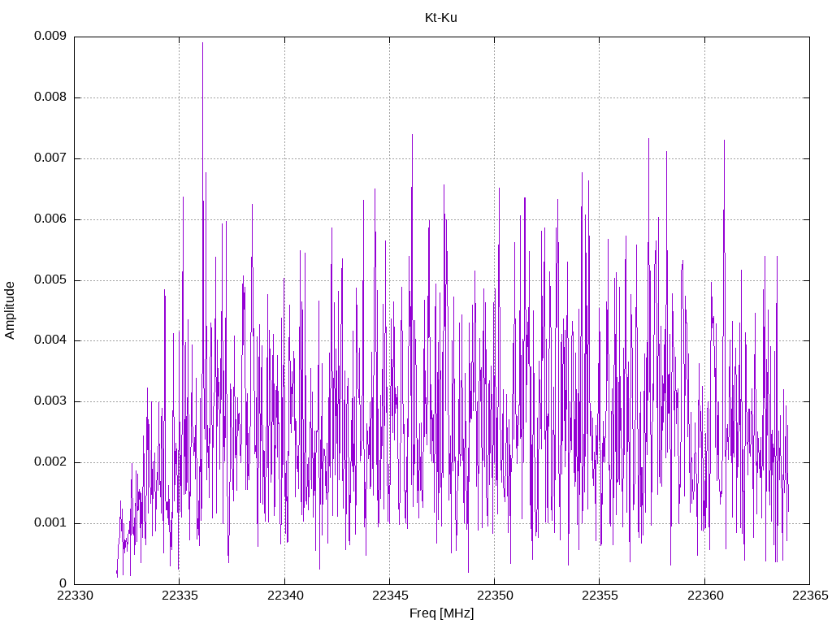Click the 22330 x-axis tick label
The image size is (832, 624).
pos(74,596)
